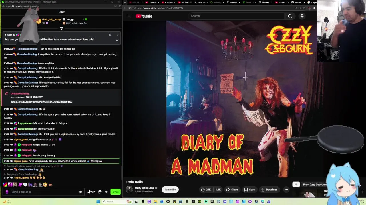Save the video to a playlist
366x205 pixels.
click(249, 190)
